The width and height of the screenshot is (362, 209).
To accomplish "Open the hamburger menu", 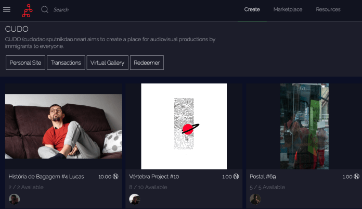I will (7, 9).
